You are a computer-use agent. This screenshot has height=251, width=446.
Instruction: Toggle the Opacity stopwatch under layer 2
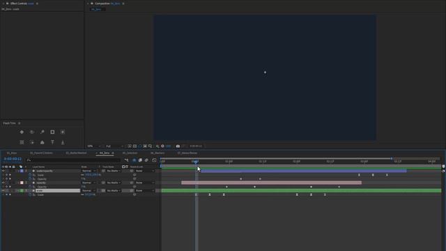30,187
